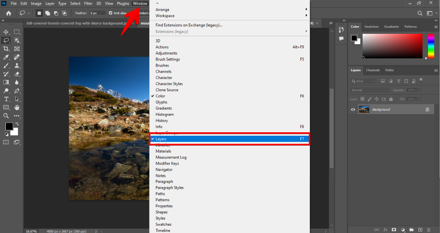Select the Gradient tool
The height and width of the screenshot is (233, 440).
point(6,82)
